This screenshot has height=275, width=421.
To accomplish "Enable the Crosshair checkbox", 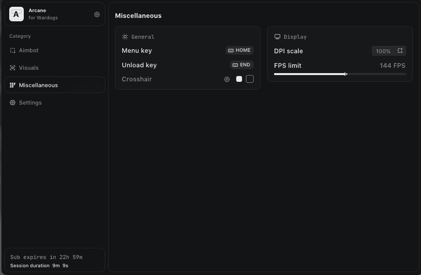I will pyautogui.click(x=250, y=79).
